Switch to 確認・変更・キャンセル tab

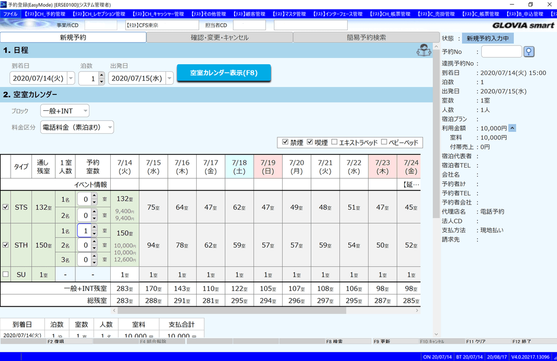coord(220,37)
